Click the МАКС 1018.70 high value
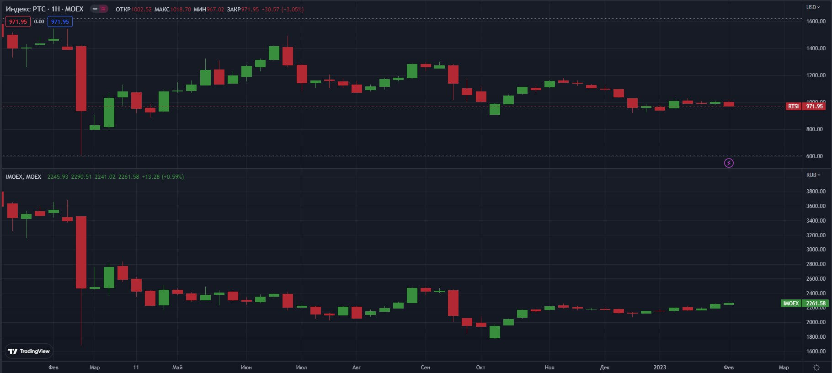The image size is (832, 373). coord(173,9)
